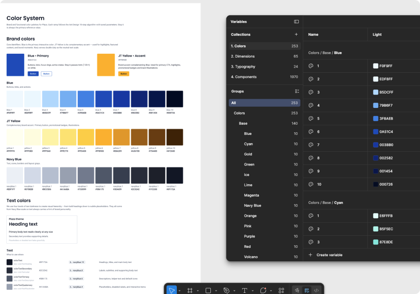
Task: Click the navyblue.10 variable tag
Action: [77, 262]
